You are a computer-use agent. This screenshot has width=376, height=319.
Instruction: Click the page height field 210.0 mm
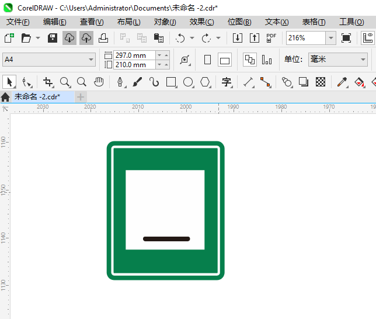click(x=134, y=65)
